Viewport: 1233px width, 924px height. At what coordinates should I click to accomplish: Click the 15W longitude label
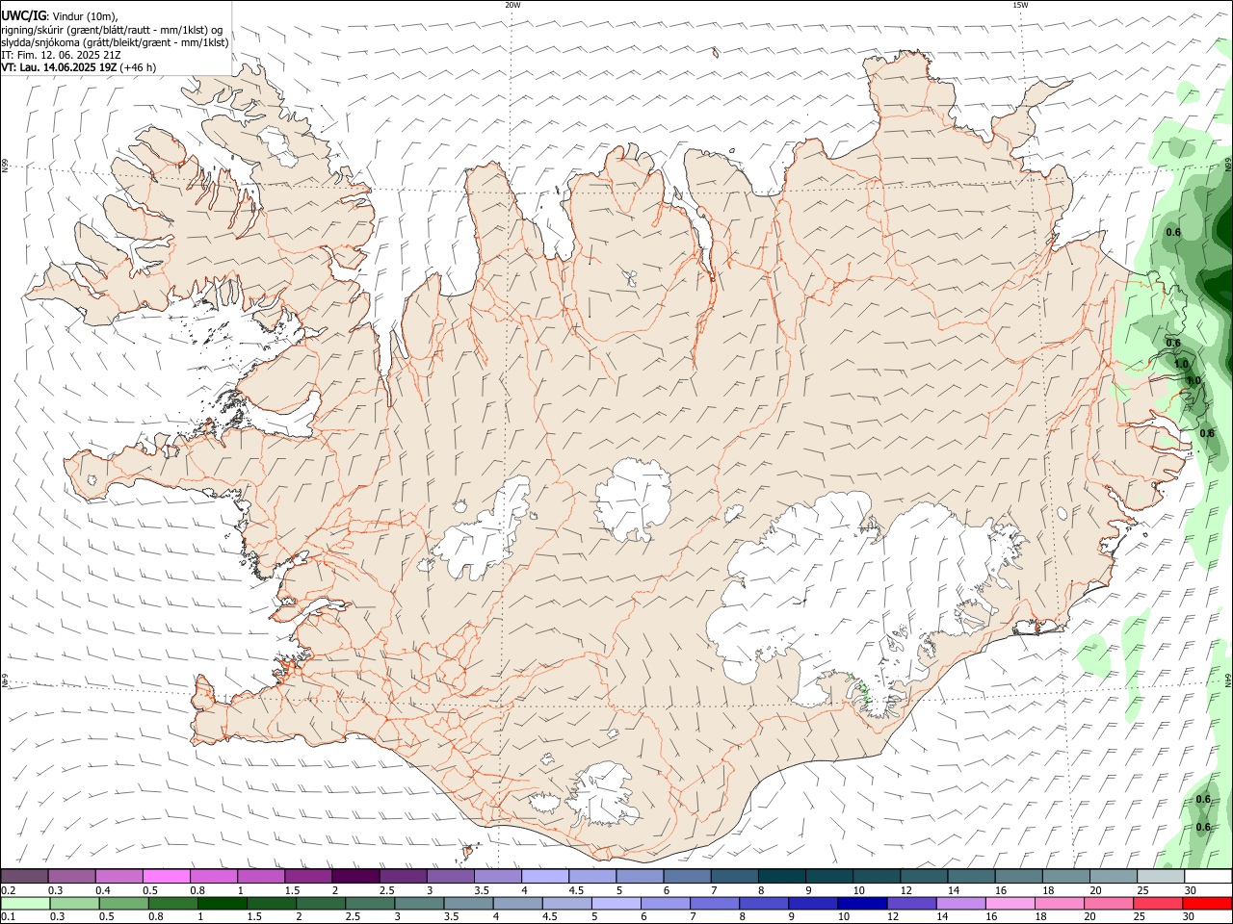(1020, 5)
